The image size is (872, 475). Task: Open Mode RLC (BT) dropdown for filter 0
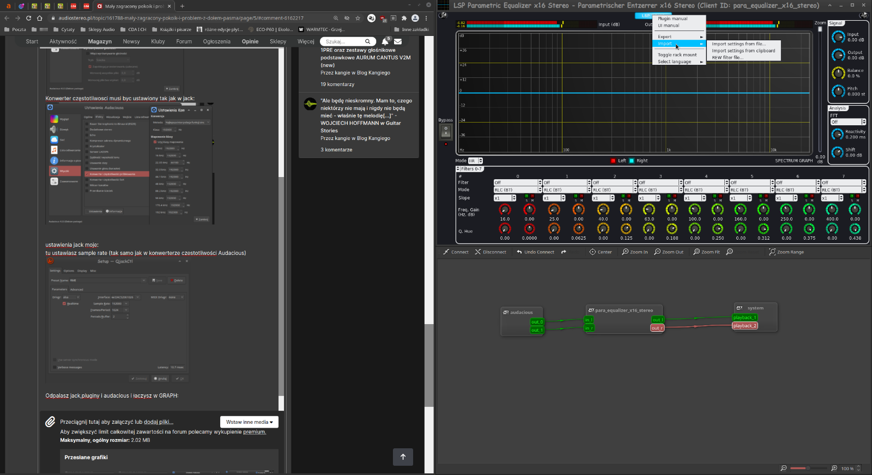(518, 190)
